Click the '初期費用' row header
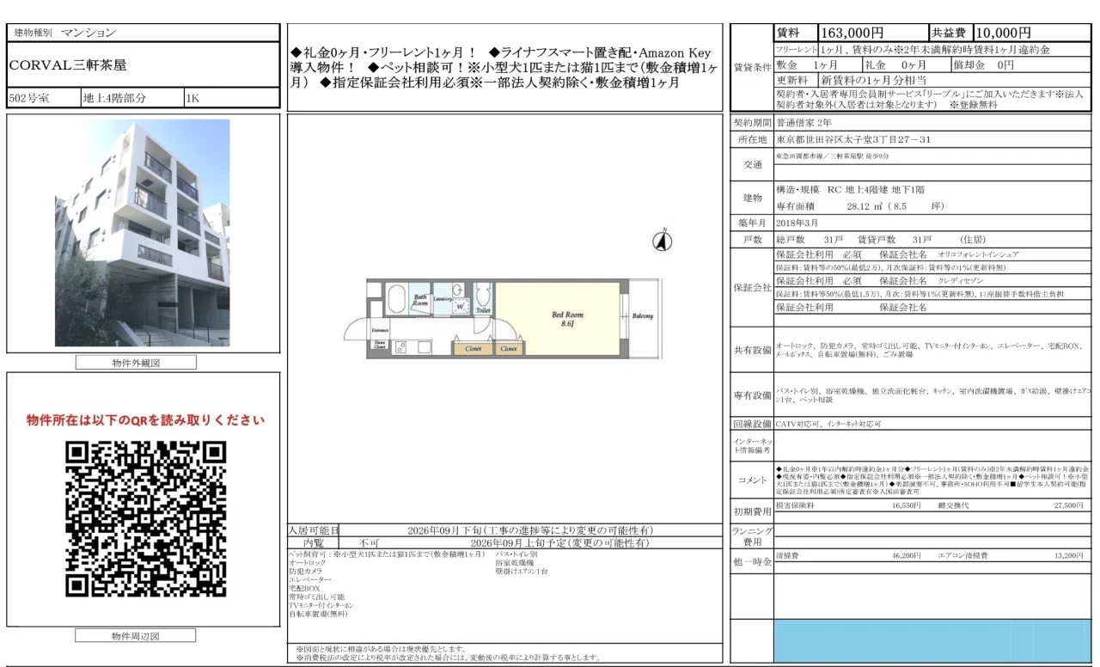 tap(752, 511)
